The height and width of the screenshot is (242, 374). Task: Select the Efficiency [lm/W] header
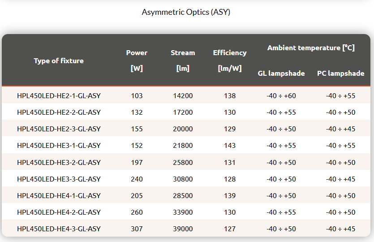click(230, 60)
